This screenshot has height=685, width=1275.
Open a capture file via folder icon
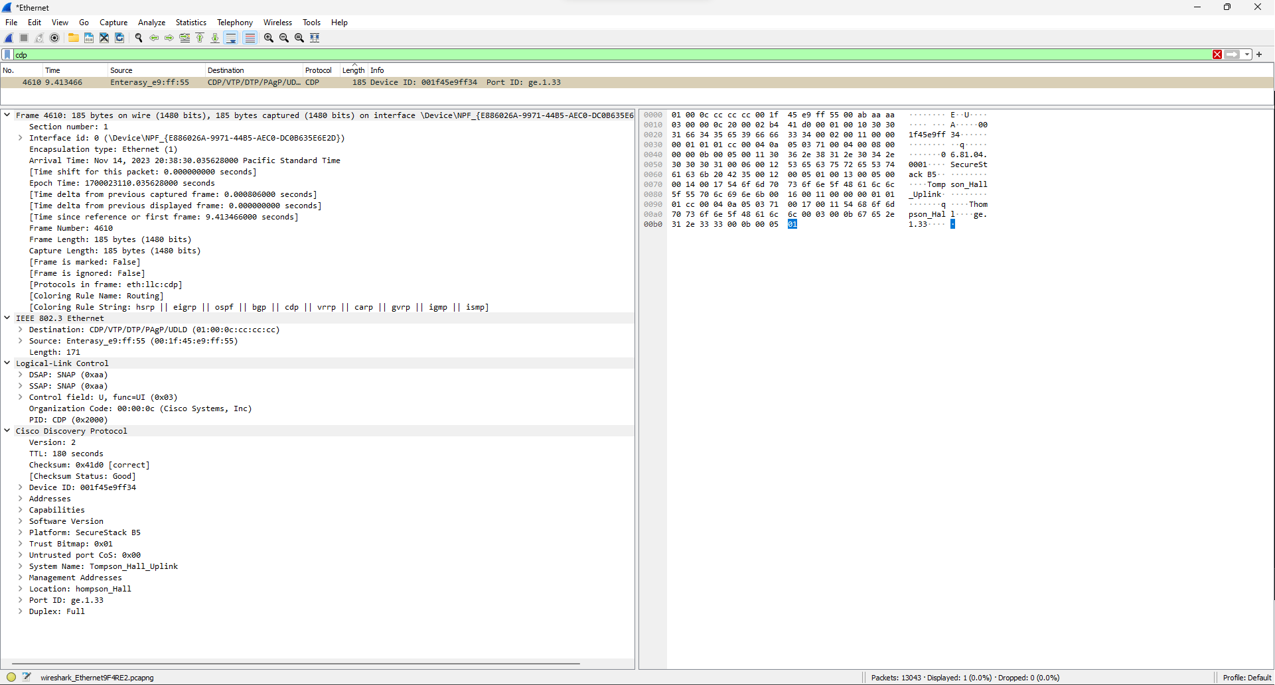point(74,38)
